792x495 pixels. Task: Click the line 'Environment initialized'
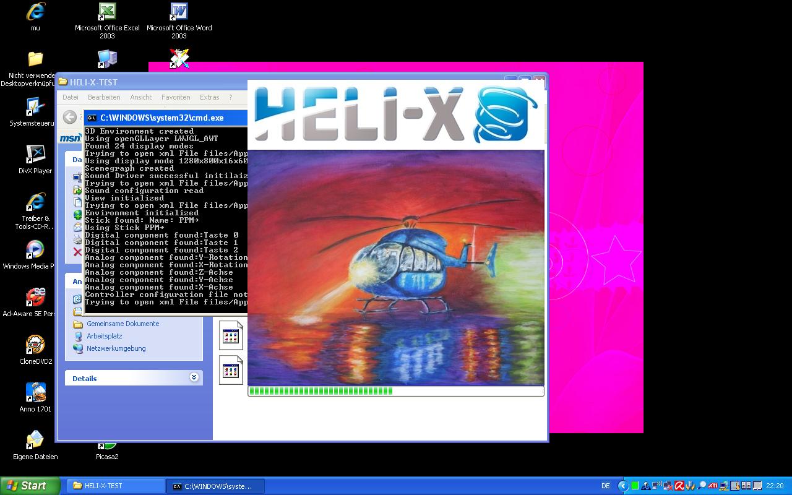click(142, 213)
